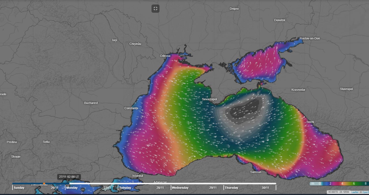Click the 28/11 date label
This screenshot has height=195, width=369.
[x=160, y=188]
